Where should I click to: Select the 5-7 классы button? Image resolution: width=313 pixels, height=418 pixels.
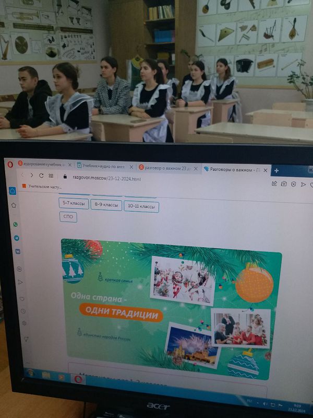coord(74,203)
